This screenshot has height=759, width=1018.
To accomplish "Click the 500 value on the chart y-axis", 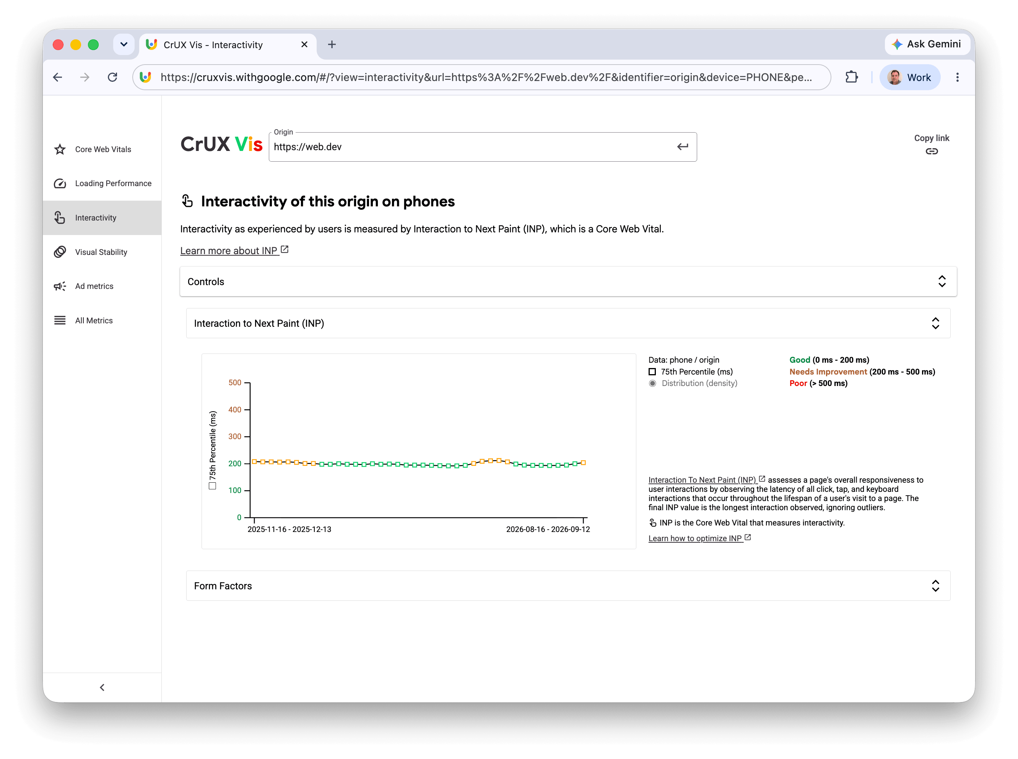I will (x=234, y=383).
